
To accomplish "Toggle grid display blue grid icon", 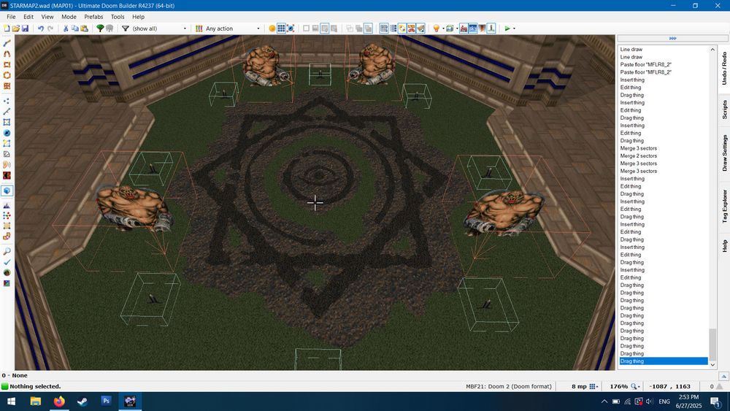I will coord(281,28).
